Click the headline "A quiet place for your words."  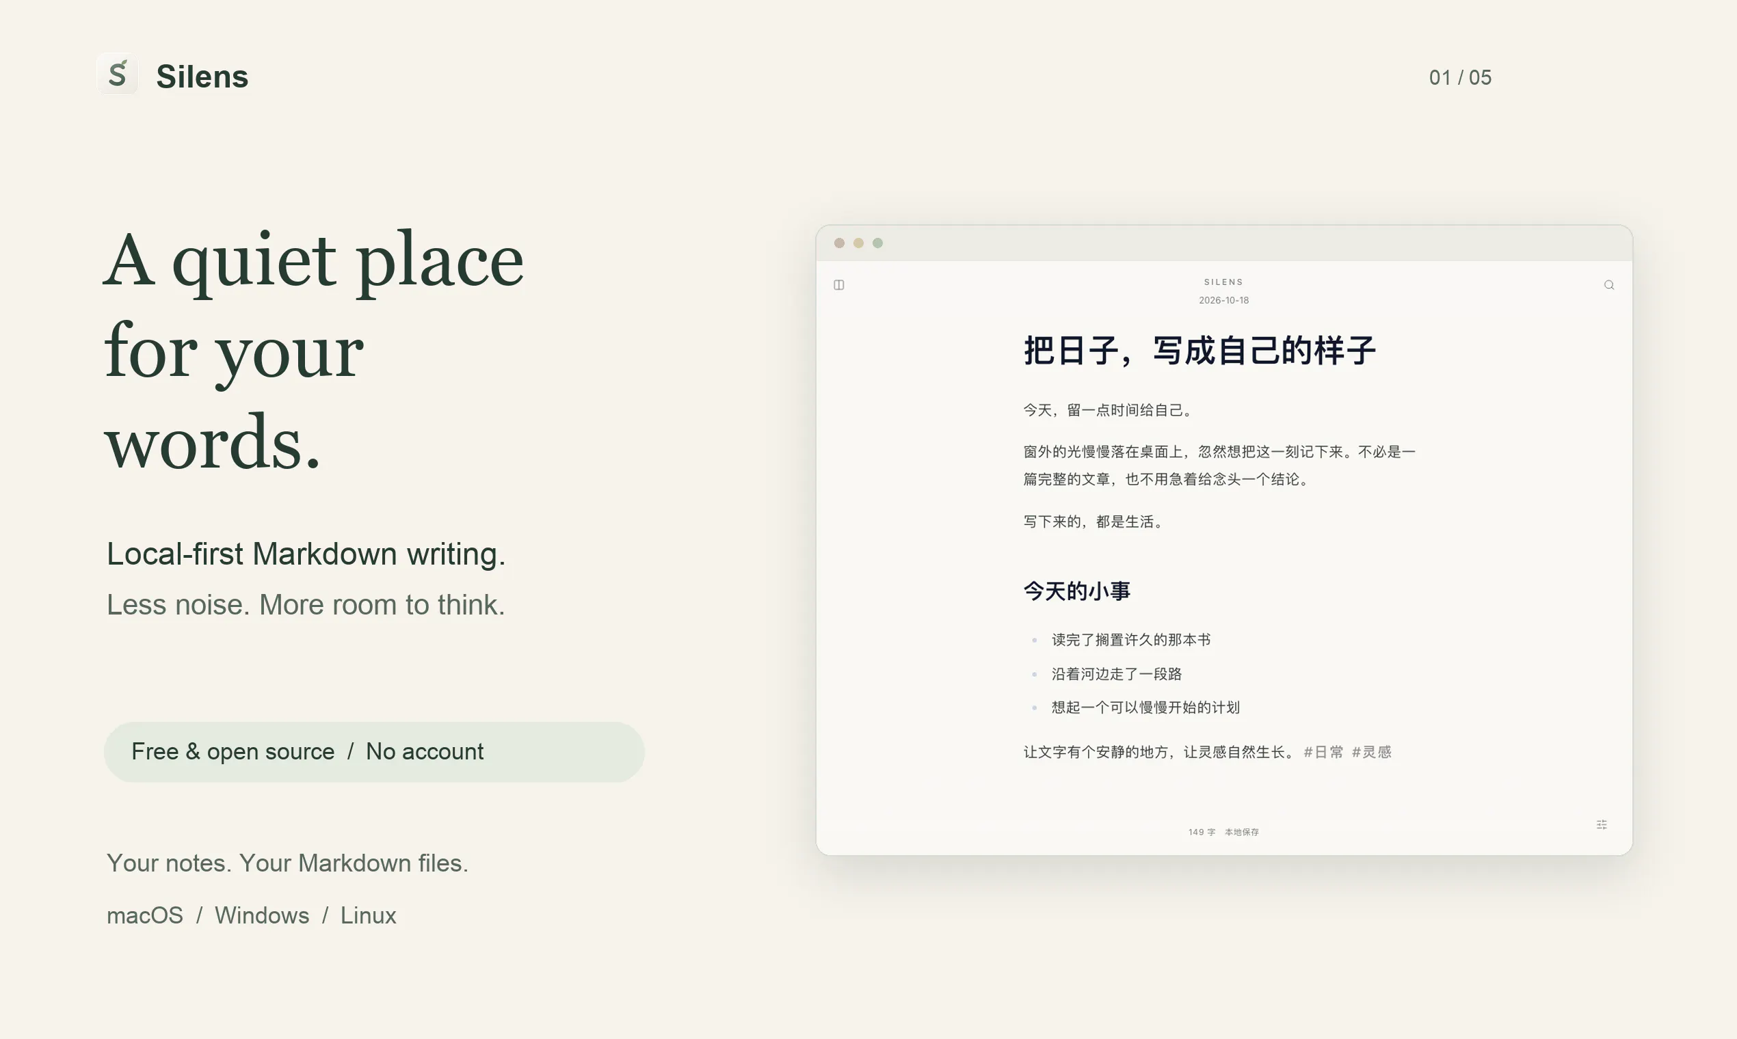[x=314, y=350]
